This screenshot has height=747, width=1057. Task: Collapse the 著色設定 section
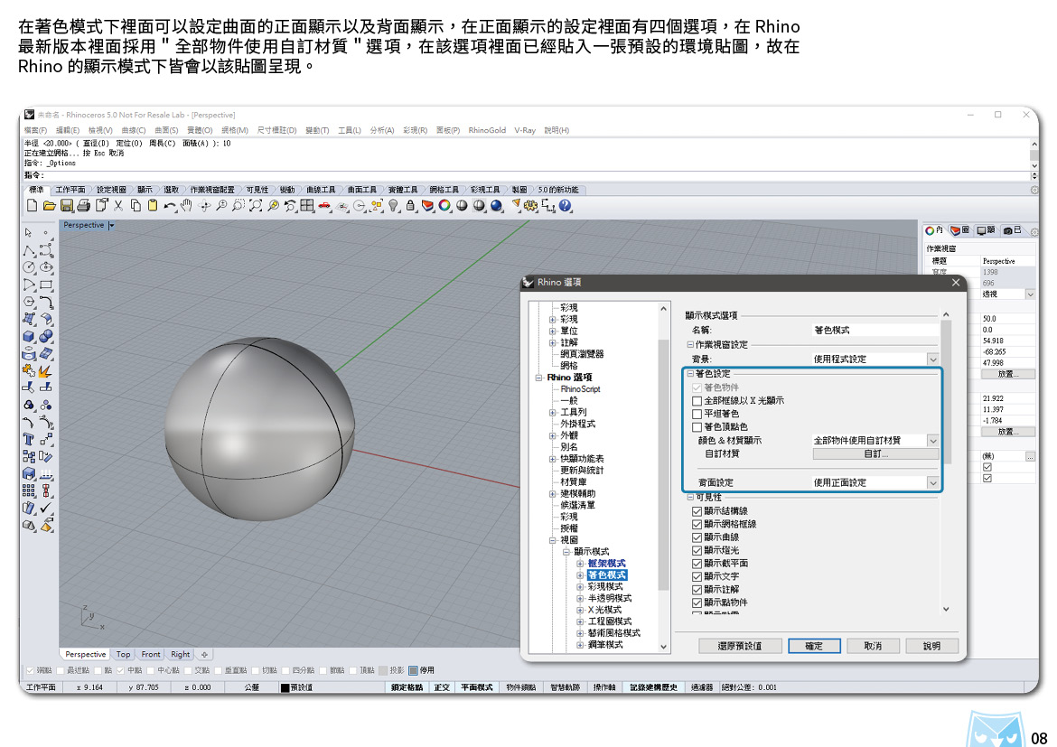[x=690, y=374]
